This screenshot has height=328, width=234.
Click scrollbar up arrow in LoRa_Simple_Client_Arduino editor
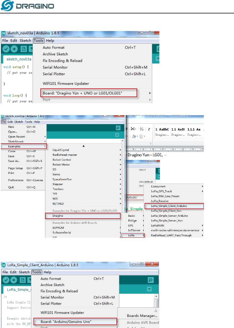(156, 296)
